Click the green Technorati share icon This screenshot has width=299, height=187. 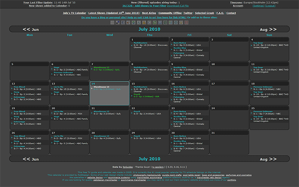tap(155, 22)
